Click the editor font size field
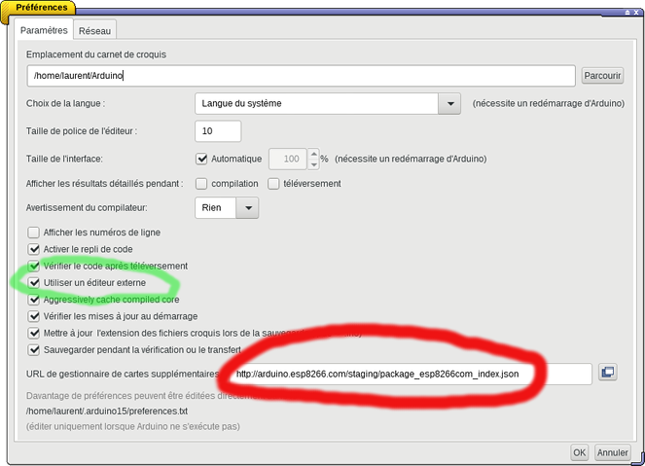This screenshot has height=466, width=645. pos(218,131)
